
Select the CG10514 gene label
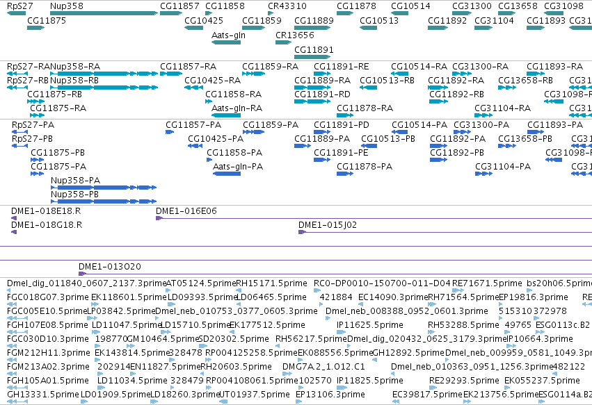410,6
